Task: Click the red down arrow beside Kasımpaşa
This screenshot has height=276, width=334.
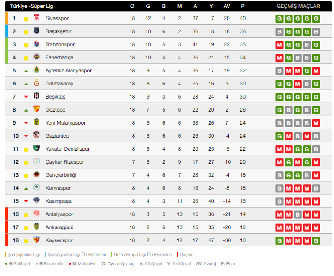Action: pyautogui.click(x=26, y=201)
